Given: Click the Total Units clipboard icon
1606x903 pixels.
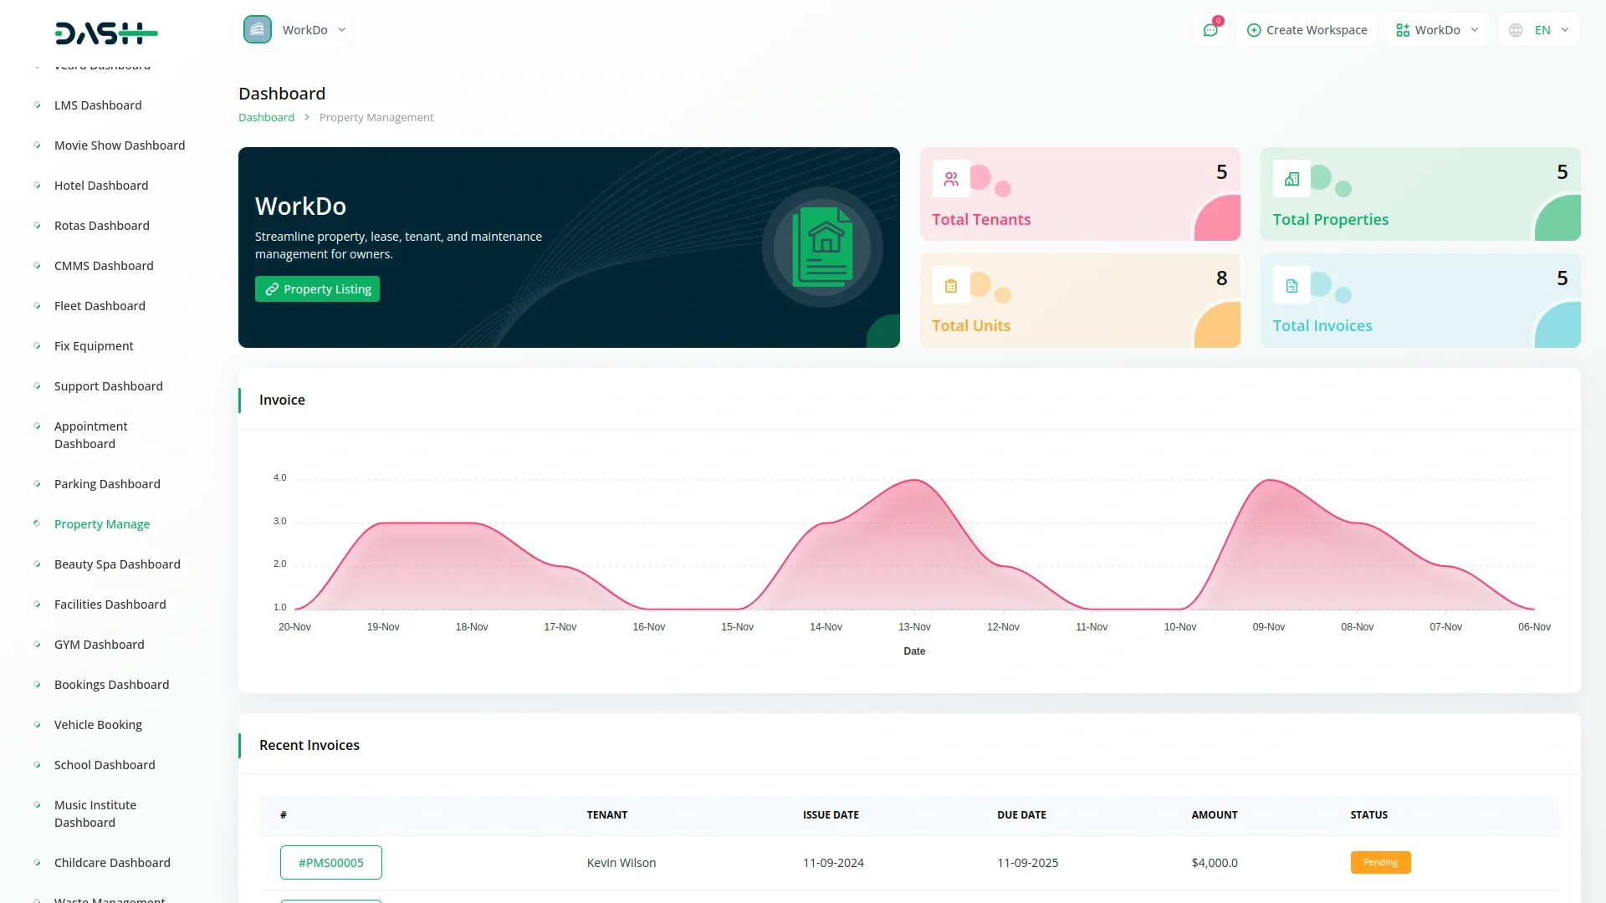Looking at the screenshot, I should pos(951,286).
